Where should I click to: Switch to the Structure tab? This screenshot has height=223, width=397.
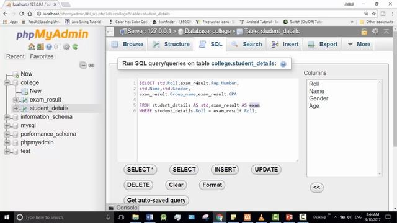[x=171, y=44]
